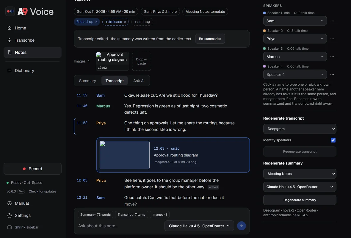
Task: Open the Ask AI model dropdown beside the input
Action: [x=199, y=226]
